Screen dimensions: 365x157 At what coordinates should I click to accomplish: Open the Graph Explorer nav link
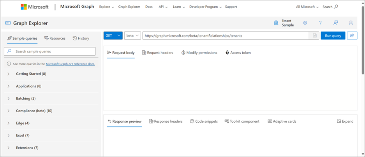click(129, 7)
